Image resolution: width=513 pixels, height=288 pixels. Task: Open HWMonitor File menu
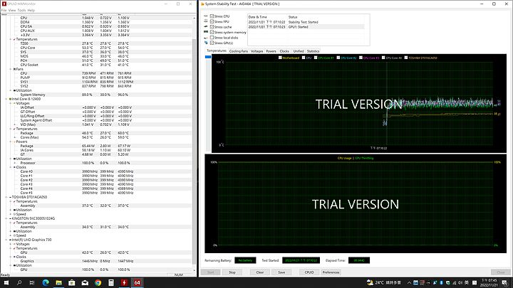[4, 11]
